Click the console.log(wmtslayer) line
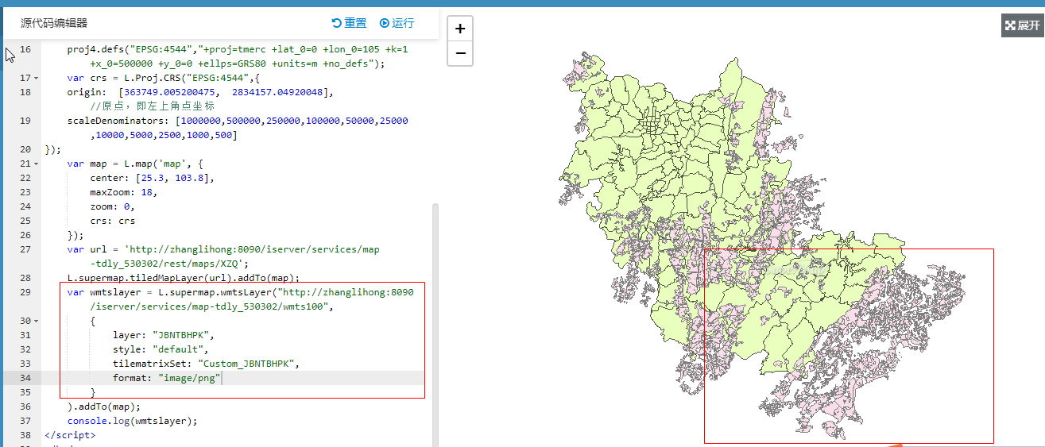 pos(133,421)
